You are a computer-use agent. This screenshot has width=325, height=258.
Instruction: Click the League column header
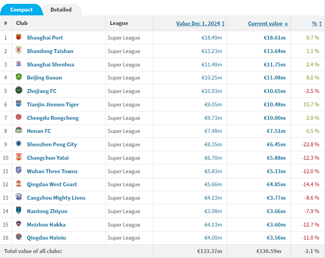pyautogui.click(x=119, y=23)
